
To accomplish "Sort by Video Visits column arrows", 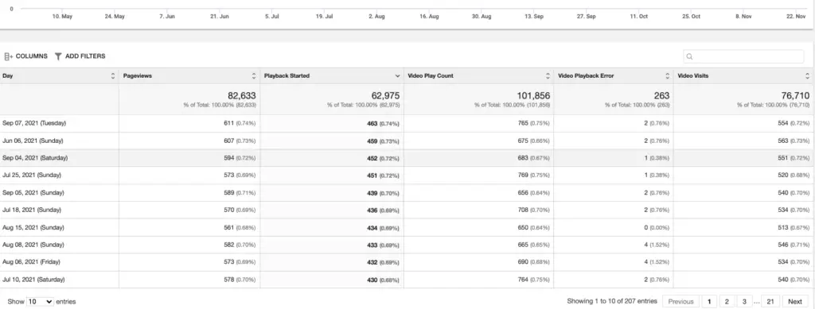I will pyautogui.click(x=807, y=75).
